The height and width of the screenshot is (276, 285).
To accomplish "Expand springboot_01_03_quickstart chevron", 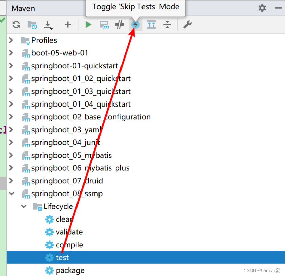I will tap(11, 91).
